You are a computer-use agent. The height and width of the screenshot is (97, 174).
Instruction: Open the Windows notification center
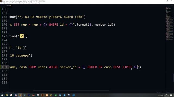tap(171, 95)
